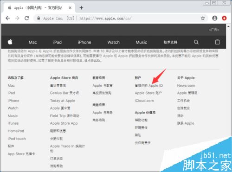
Task: Click the Mac link in the footer
Action: point(11,85)
